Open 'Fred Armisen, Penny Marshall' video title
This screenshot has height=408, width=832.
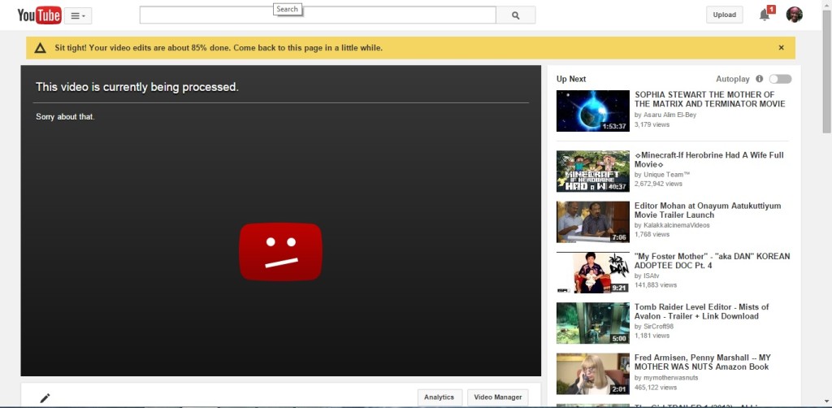point(703,362)
